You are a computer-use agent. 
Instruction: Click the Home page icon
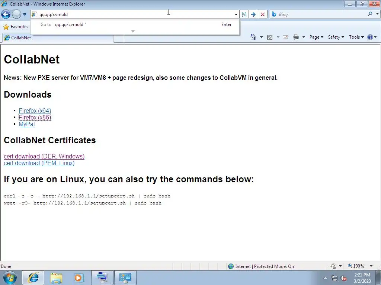(x=253, y=37)
